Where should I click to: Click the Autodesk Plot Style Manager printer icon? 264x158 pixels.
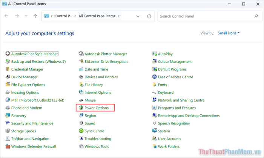[8, 54]
